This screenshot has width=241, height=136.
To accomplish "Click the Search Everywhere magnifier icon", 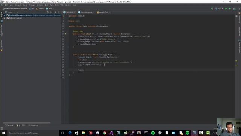I will (x=239, y=9).
